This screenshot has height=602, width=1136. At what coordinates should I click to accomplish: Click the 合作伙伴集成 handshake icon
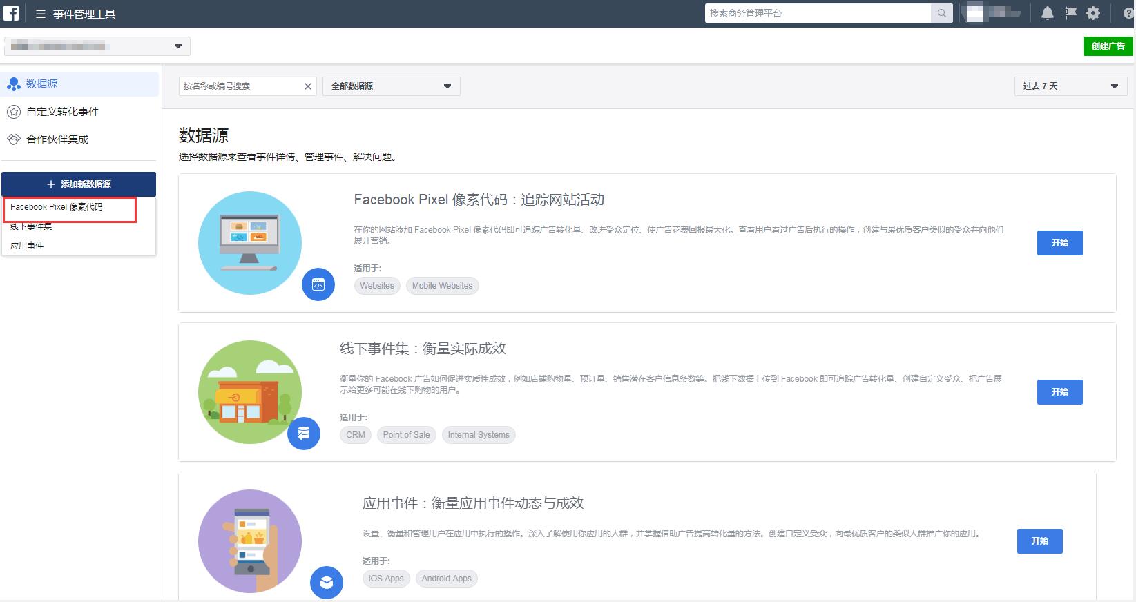coord(13,139)
